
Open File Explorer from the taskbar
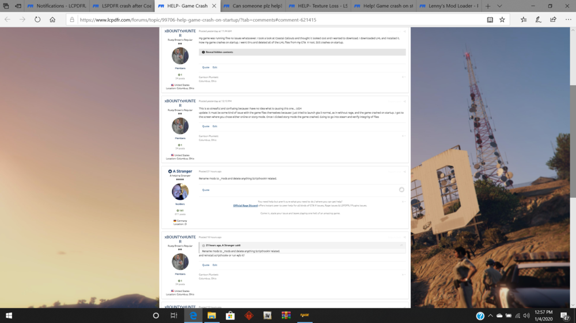point(211,316)
